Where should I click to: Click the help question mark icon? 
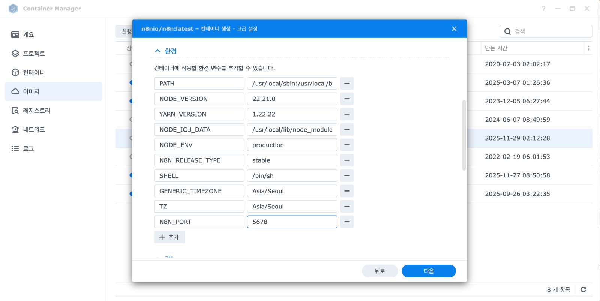click(x=543, y=9)
